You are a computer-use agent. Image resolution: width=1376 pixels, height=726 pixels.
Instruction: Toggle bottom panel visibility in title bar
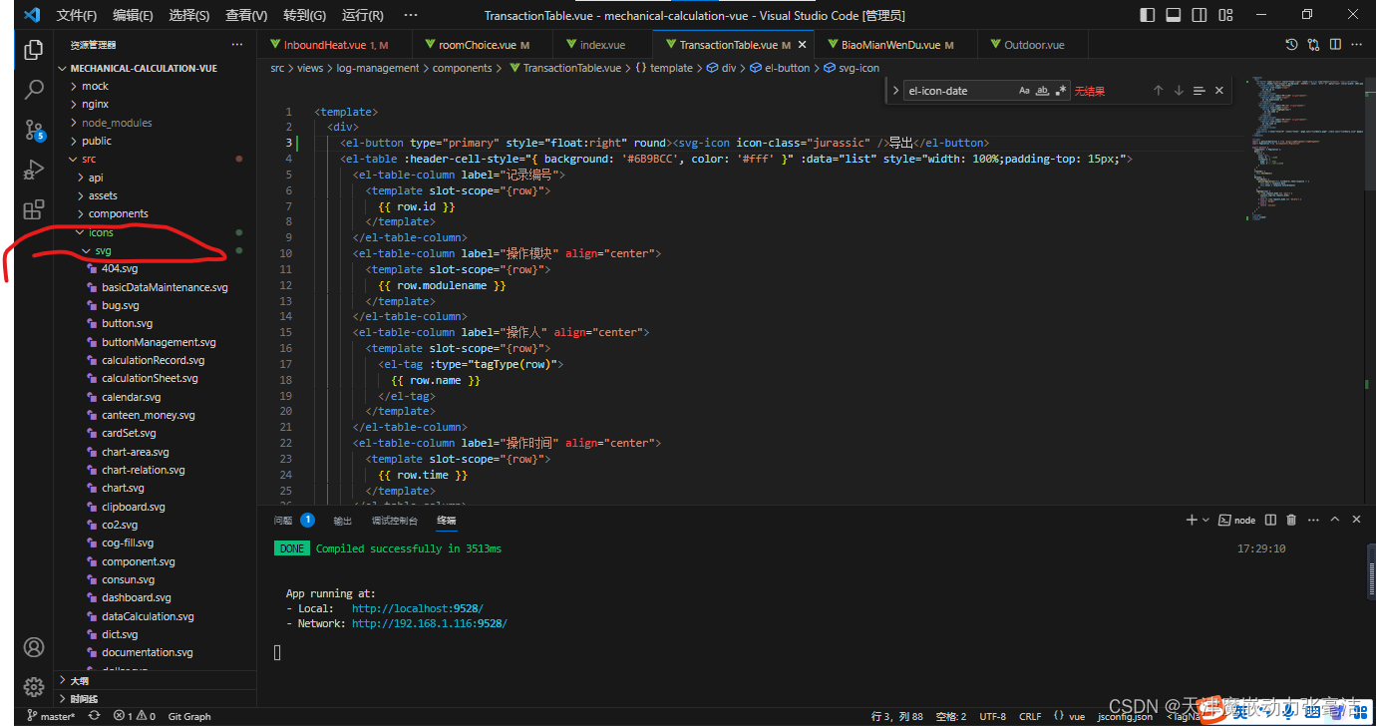[1174, 15]
